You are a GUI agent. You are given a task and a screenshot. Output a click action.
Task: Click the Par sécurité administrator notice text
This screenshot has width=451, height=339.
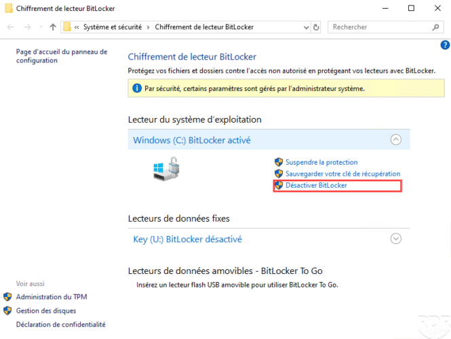pyautogui.click(x=254, y=89)
